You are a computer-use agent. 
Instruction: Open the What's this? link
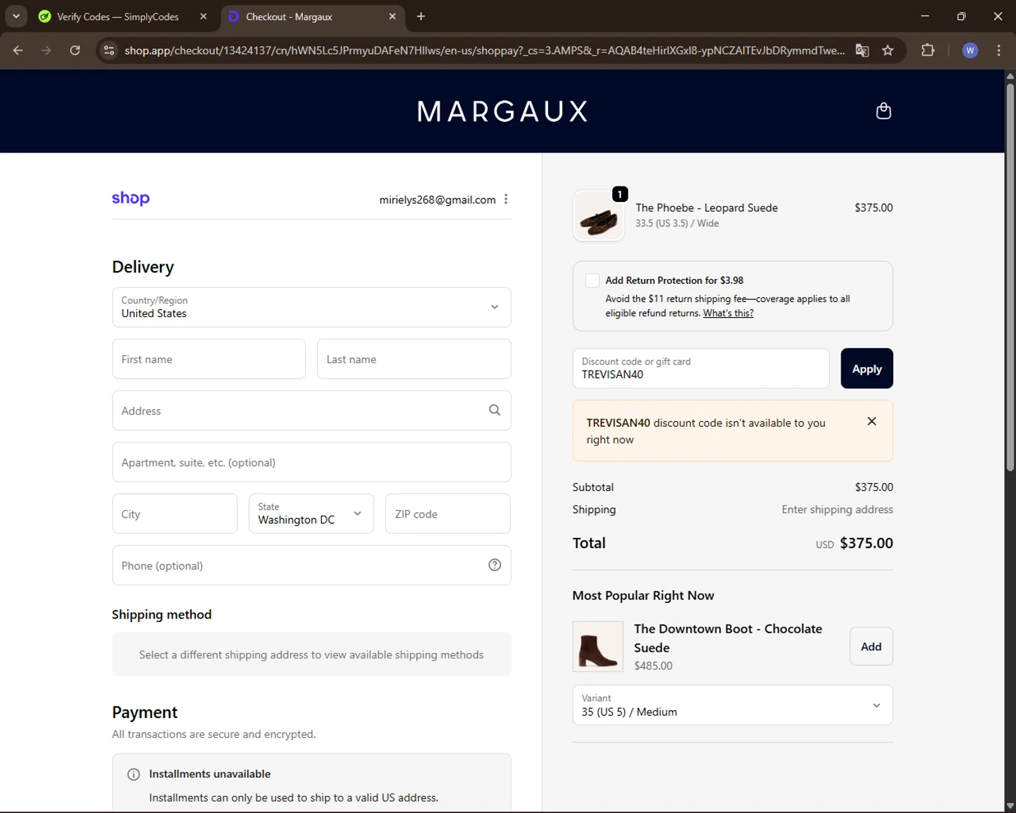(728, 313)
